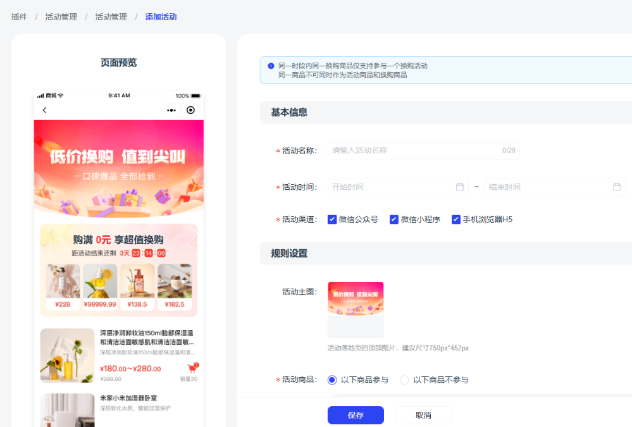The height and width of the screenshot is (427, 632).
Task: Click the target circle icon in phone preview
Action: click(190, 110)
